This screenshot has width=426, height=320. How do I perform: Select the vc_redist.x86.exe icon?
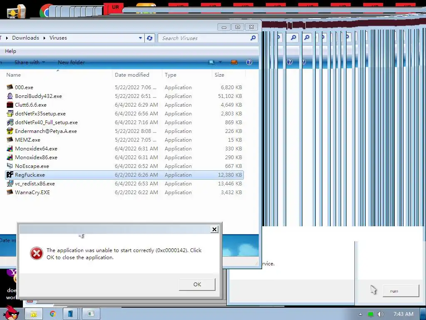click(10, 183)
